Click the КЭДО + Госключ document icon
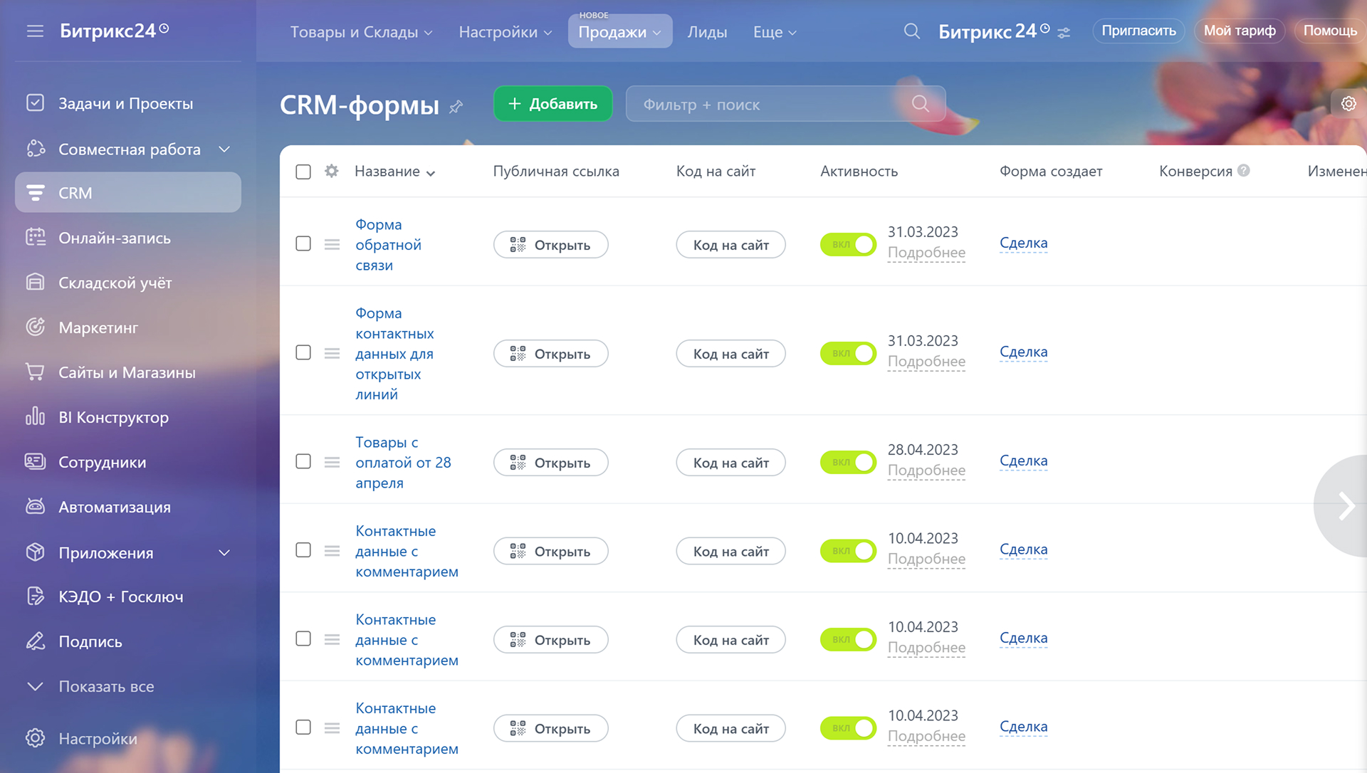The width and height of the screenshot is (1367, 773). coord(35,596)
